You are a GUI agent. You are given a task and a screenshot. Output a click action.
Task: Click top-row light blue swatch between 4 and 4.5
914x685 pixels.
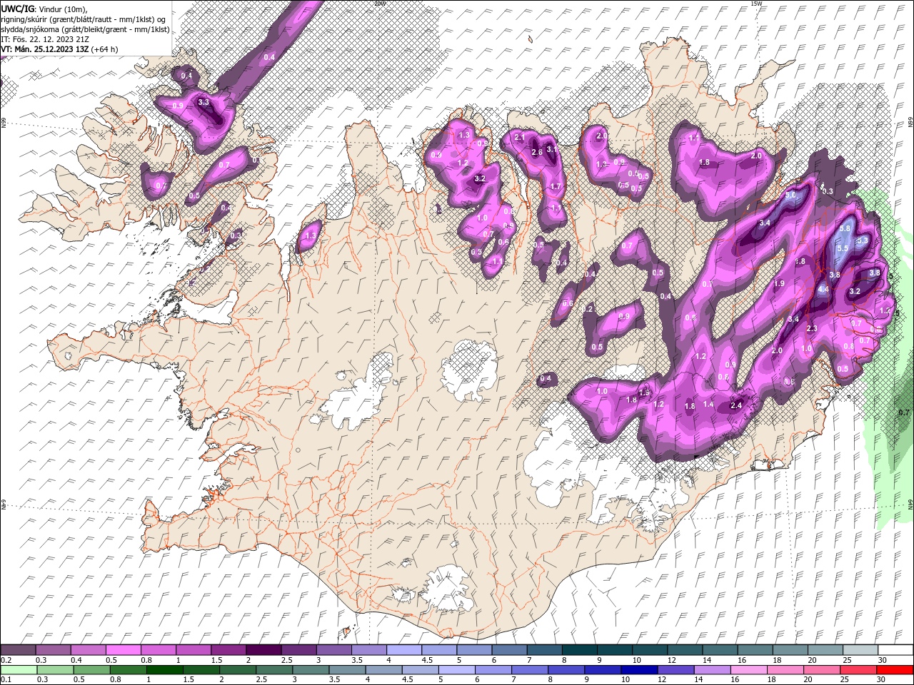tap(404, 650)
